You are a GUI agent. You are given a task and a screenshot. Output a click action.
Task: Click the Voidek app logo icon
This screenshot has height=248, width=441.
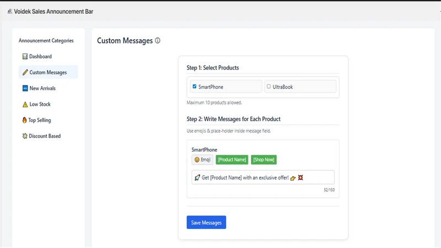[x=10, y=11]
